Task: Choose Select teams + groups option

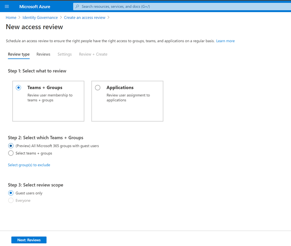Action: [x=11, y=153]
